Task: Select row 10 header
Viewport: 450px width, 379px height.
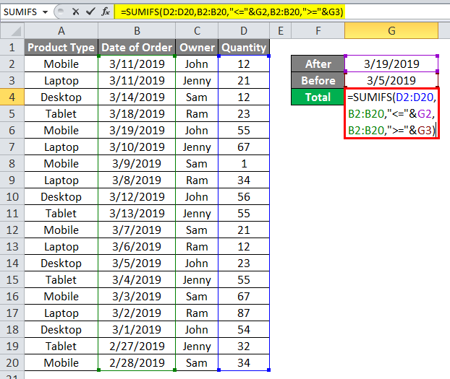Action: pos(12,197)
